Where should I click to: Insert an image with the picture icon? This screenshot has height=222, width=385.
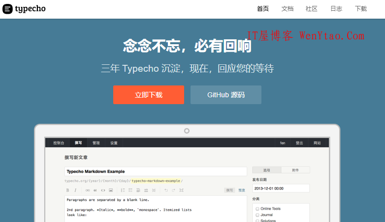[x=111, y=190]
